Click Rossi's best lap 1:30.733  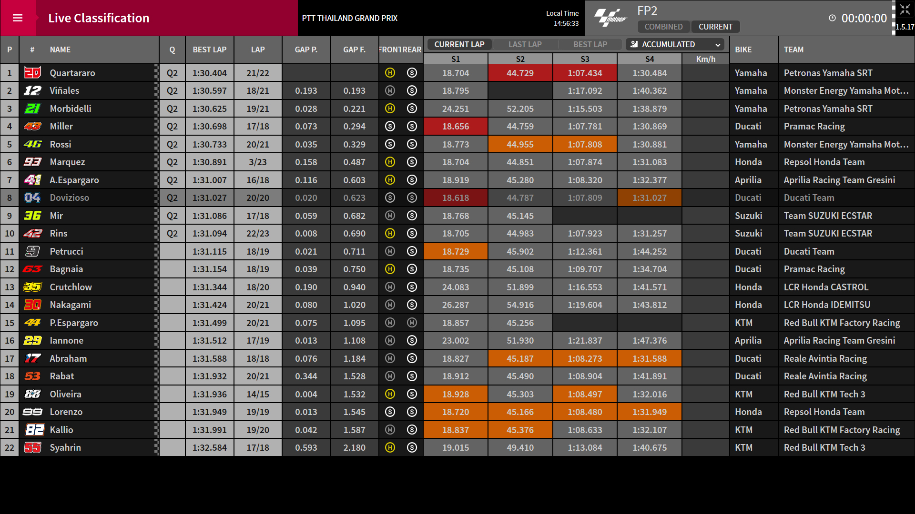pyautogui.click(x=210, y=144)
